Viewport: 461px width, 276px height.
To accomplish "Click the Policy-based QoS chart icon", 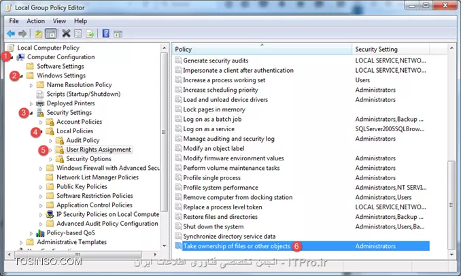I will tap(40, 233).
